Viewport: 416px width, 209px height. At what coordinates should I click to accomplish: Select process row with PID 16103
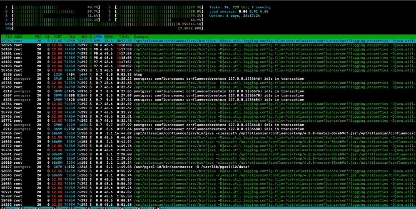click(x=208, y=66)
